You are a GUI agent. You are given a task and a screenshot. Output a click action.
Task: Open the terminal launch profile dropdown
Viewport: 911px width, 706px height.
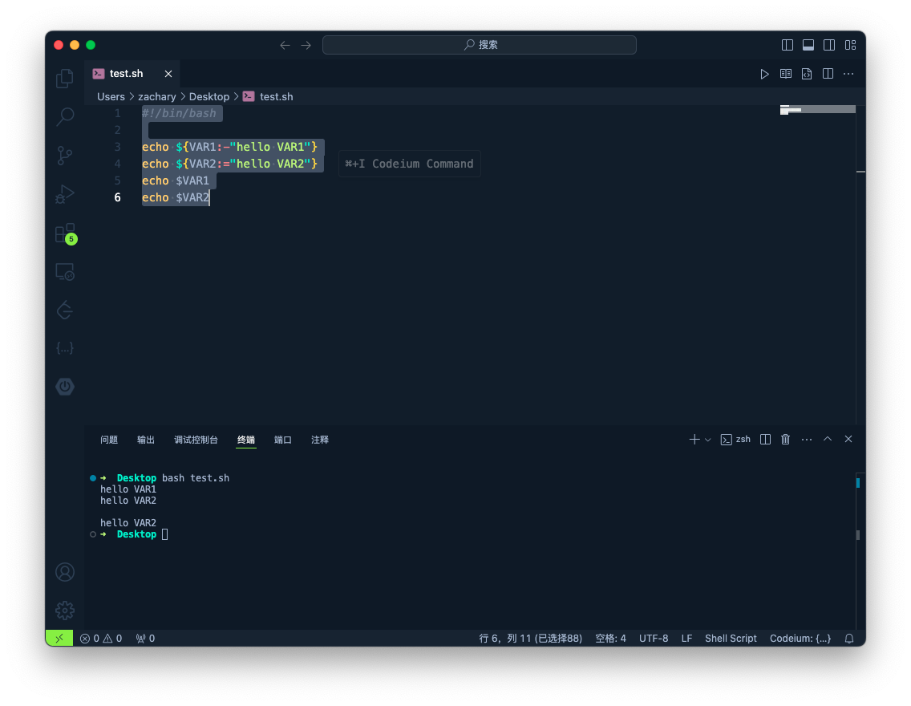707,440
